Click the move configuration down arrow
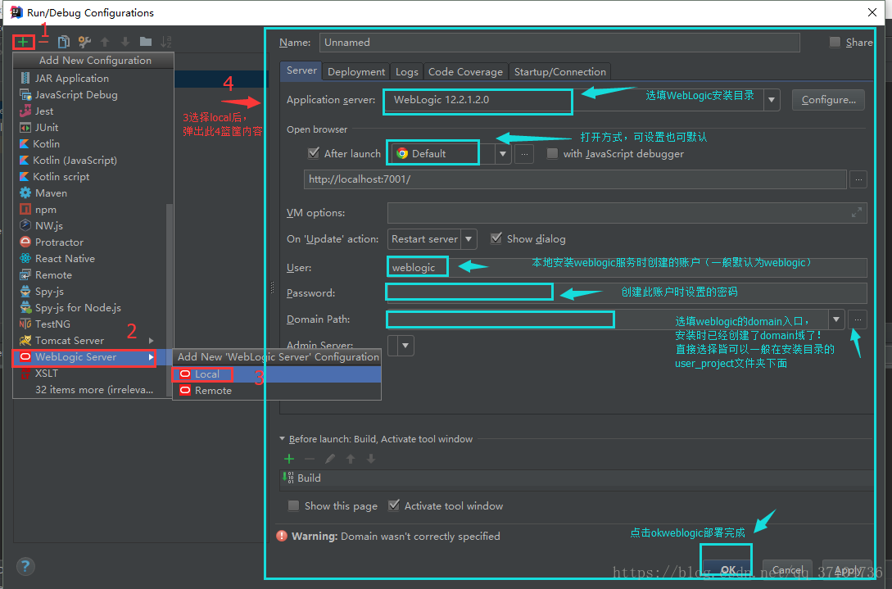Screen dimensions: 892x589 [125, 42]
